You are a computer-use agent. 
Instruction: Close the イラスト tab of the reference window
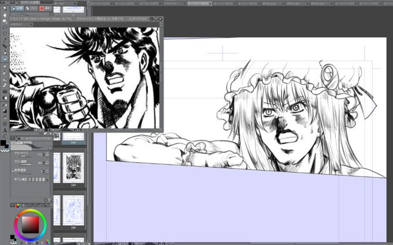tap(31, 24)
